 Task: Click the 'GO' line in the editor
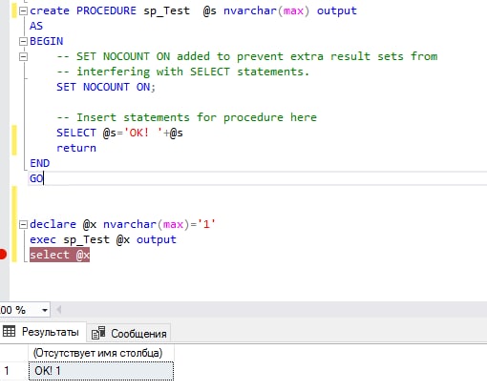coord(36,178)
